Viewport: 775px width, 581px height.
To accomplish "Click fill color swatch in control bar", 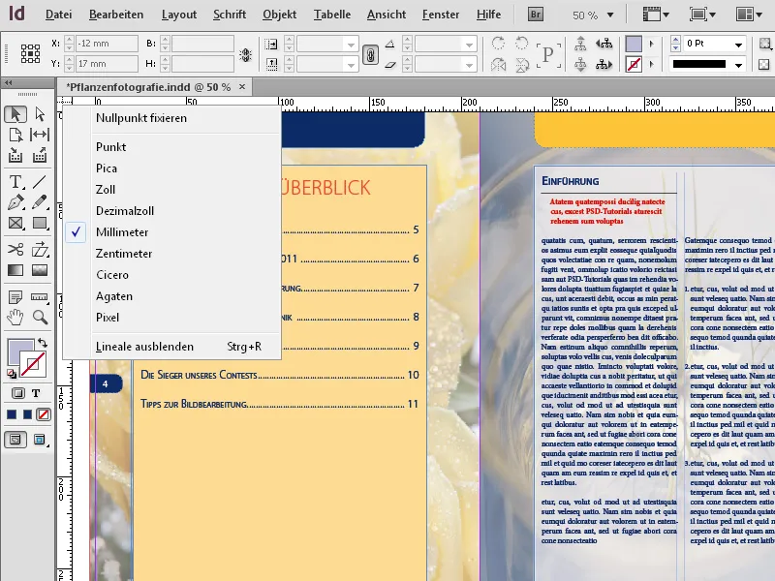I will click(x=634, y=44).
